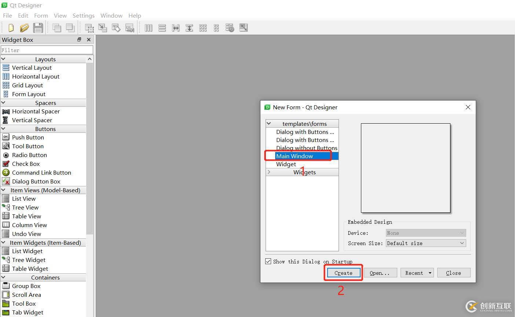The height and width of the screenshot is (317, 515).
Task: Collapse the Layouts category
Action: click(3, 59)
